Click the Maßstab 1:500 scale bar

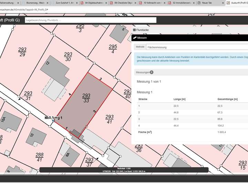point(124,168)
